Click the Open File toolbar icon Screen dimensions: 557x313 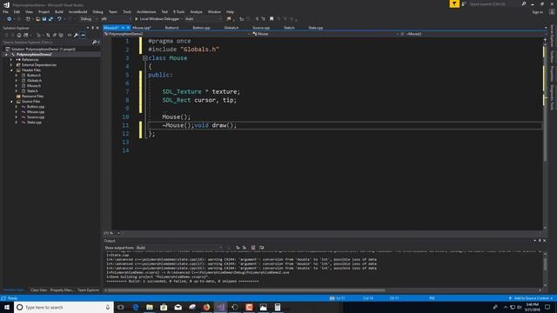pos(37,19)
